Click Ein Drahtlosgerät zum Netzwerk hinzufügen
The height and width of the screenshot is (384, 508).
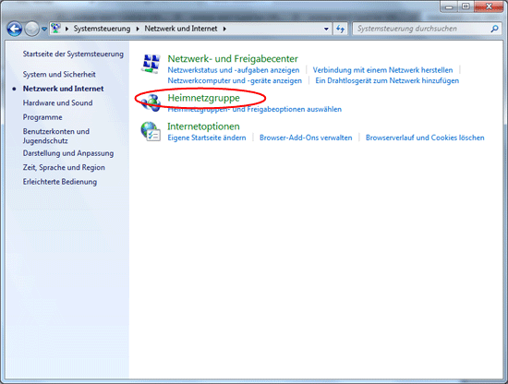pyautogui.click(x=387, y=80)
